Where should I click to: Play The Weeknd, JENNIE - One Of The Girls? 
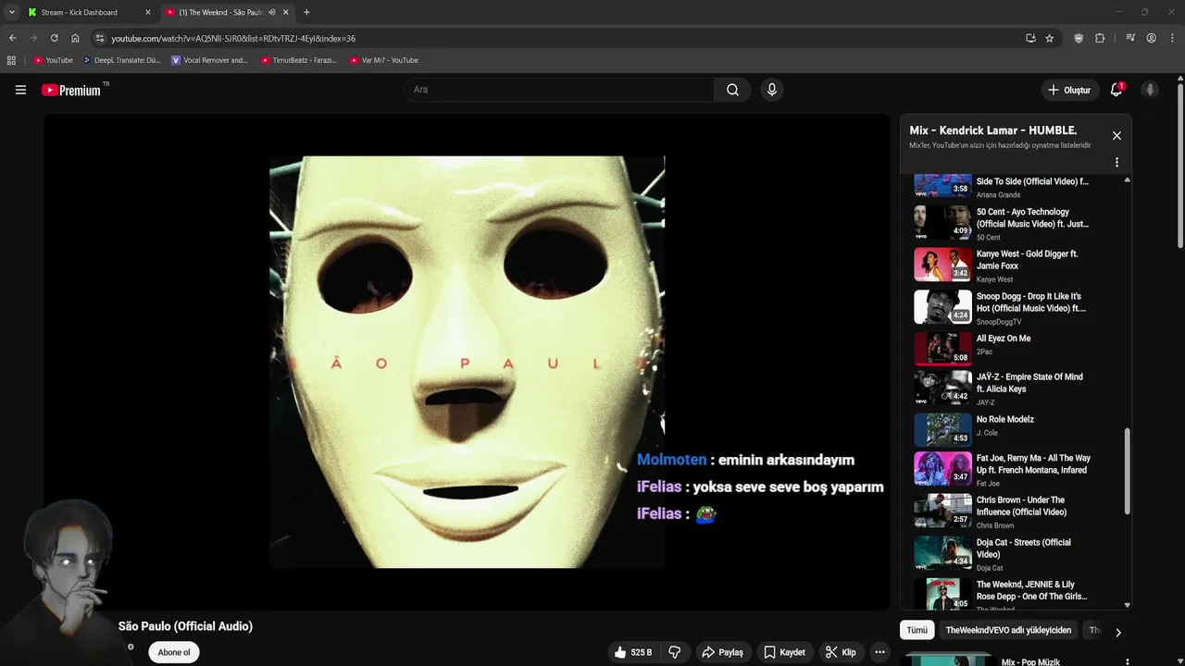click(x=1017, y=595)
